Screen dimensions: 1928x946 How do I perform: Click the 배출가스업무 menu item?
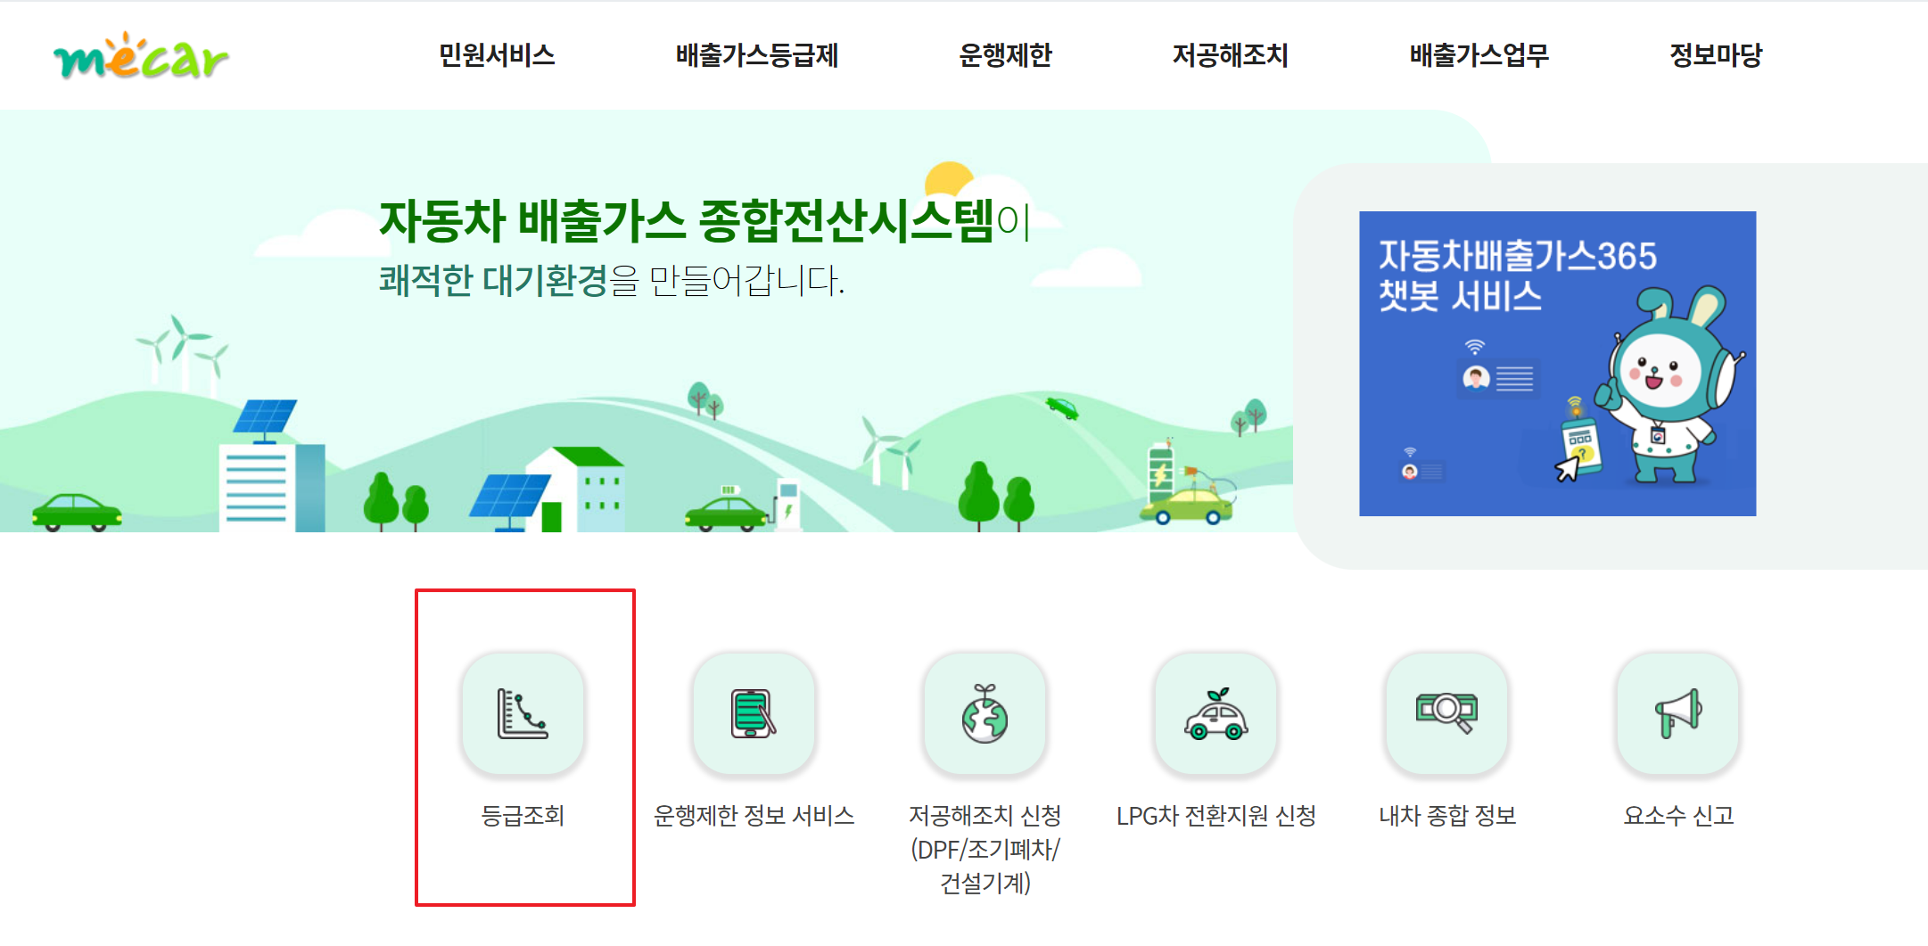click(x=1479, y=55)
